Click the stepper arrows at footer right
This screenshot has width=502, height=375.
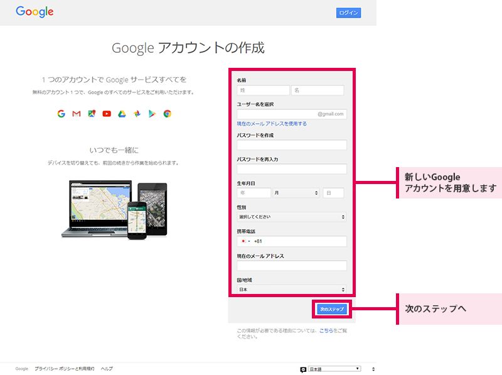click(x=373, y=369)
